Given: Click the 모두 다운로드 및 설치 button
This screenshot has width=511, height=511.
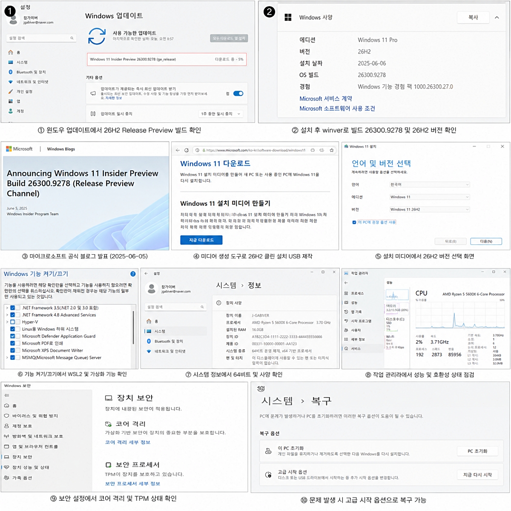Looking at the screenshot, I should click(229, 38).
